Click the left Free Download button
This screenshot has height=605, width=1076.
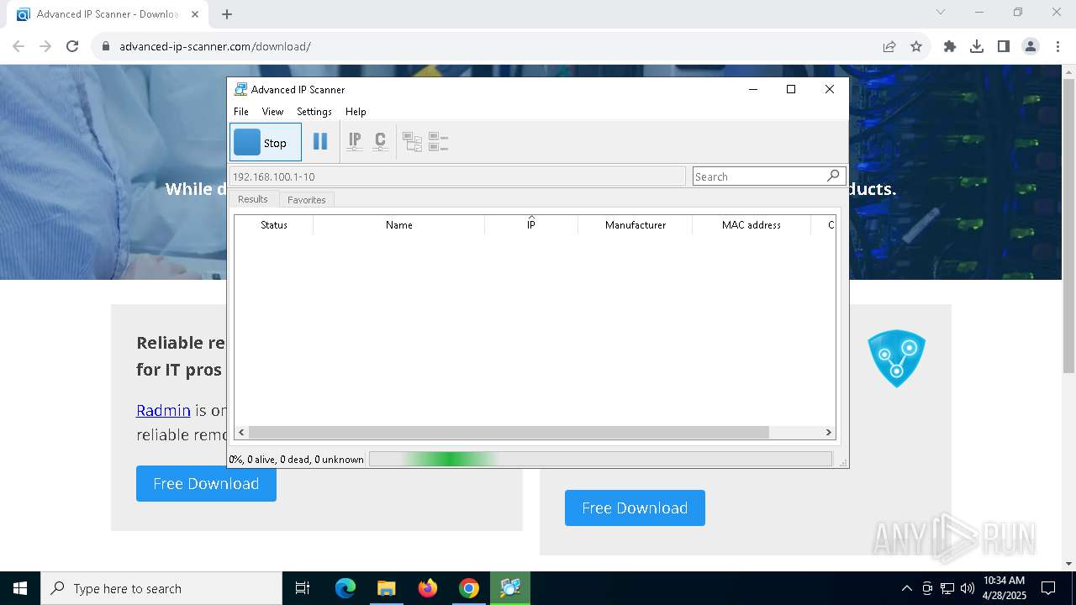pyautogui.click(x=206, y=483)
